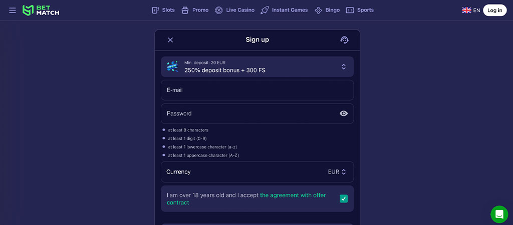The image size is (513, 225).
Task: Open the Currency EUR dropdown
Action: pyautogui.click(x=337, y=171)
